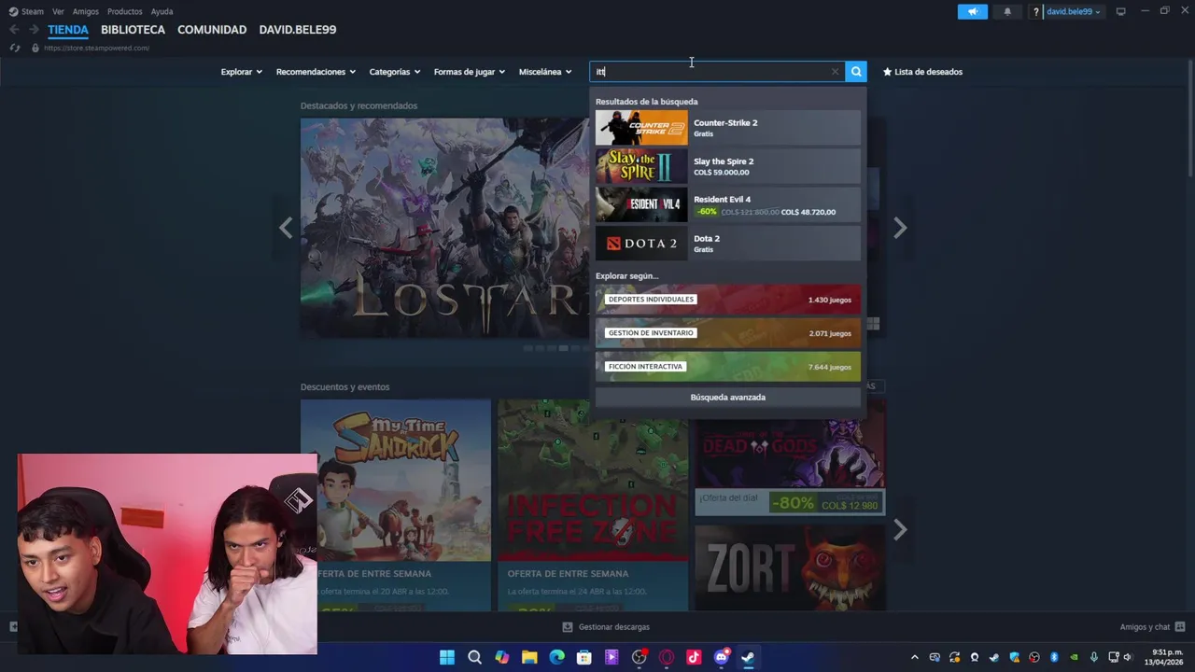Image resolution: width=1195 pixels, height=672 pixels.
Task: Explore the Ficción interactiva tag
Action: click(x=728, y=367)
